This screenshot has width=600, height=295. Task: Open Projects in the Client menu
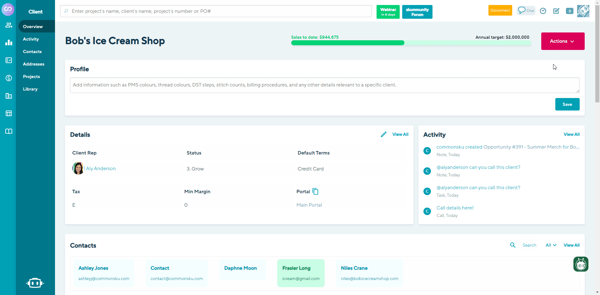31,76
